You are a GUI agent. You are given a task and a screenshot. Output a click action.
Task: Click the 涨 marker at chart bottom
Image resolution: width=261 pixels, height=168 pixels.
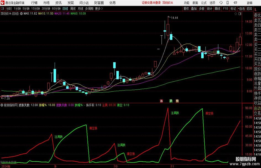(x=161, y=101)
